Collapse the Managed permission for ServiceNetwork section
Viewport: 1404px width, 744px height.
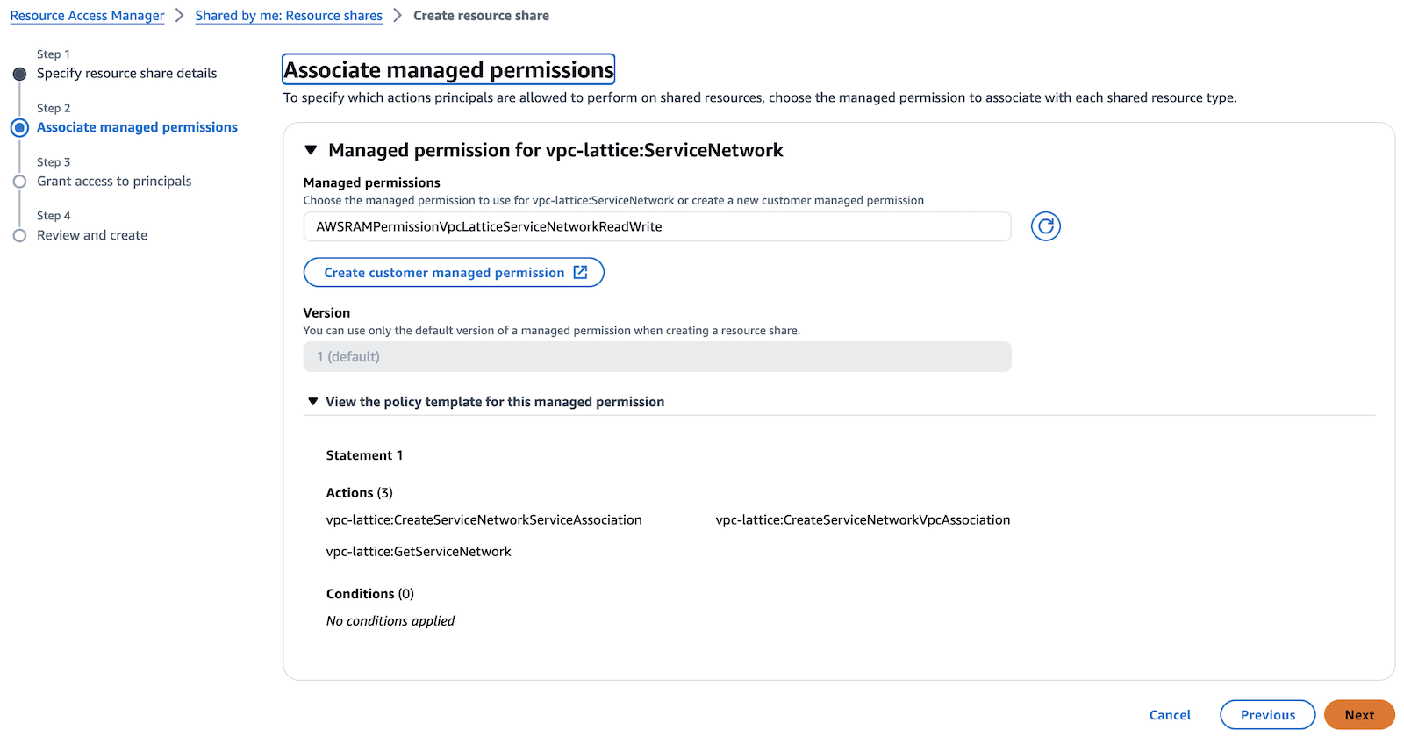[311, 151]
